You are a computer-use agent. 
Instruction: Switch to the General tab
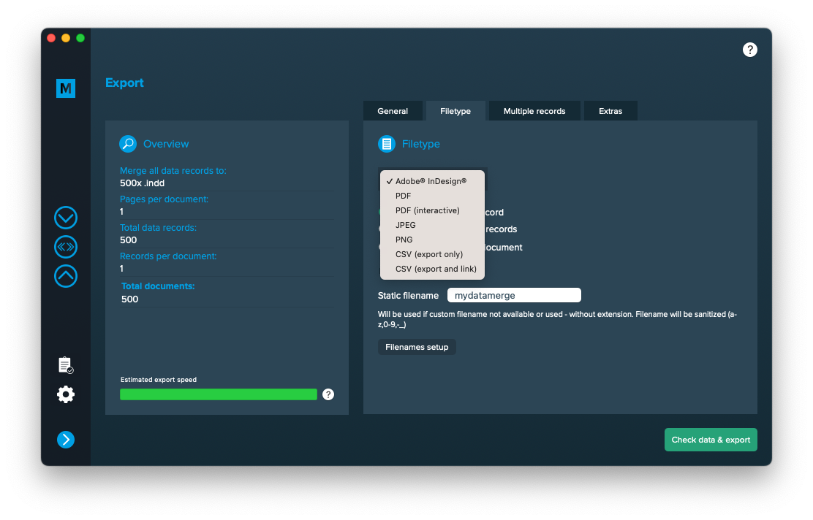pyautogui.click(x=393, y=111)
